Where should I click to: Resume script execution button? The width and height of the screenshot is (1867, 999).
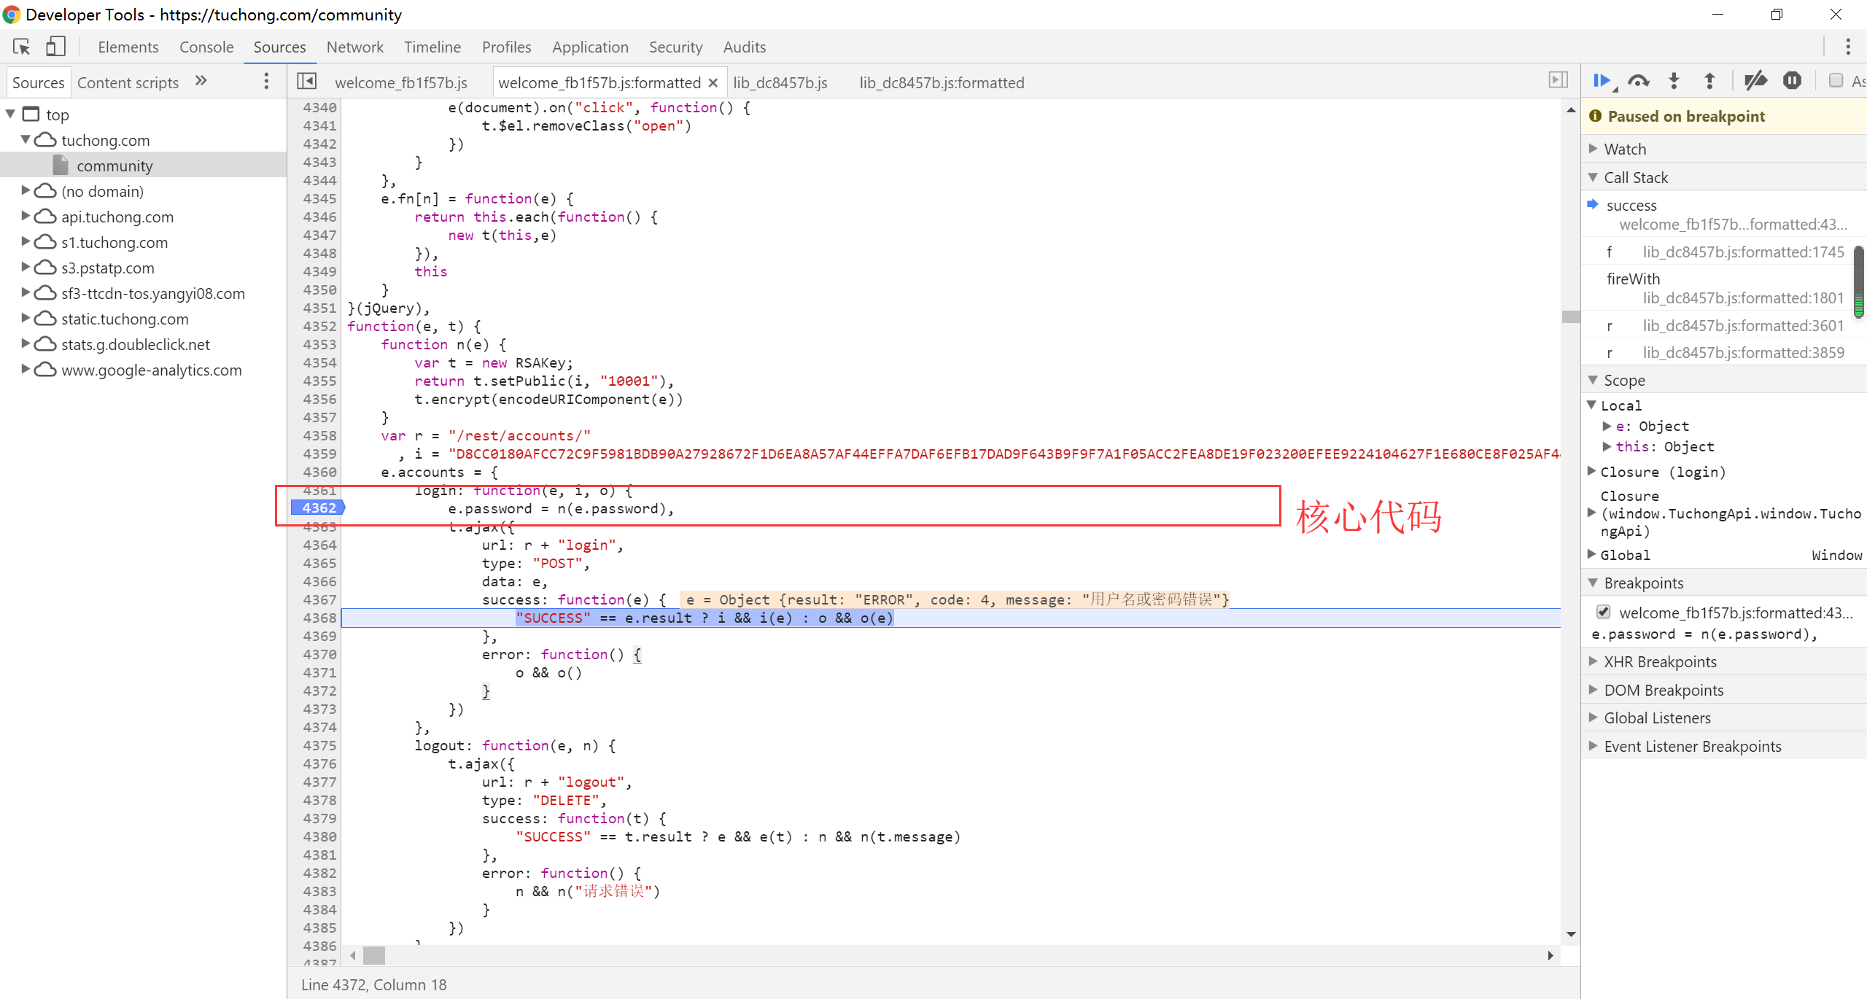pos(1602,81)
